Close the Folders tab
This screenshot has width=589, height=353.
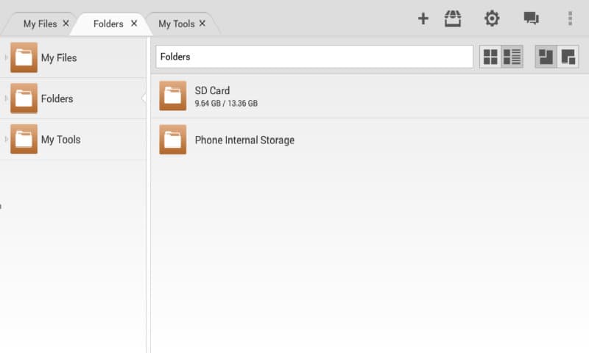pyautogui.click(x=134, y=24)
